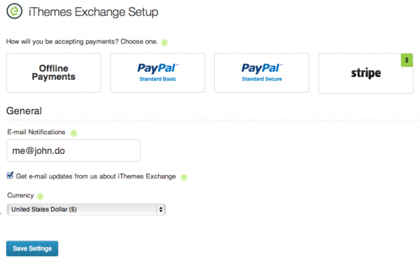Click the E-mail Notifications field label
The image size is (420, 263).
pos(36,132)
